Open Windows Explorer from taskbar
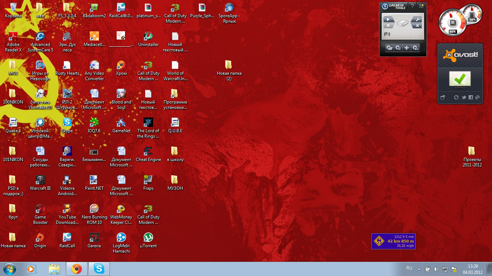The image size is (492, 276). click(54, 269)
